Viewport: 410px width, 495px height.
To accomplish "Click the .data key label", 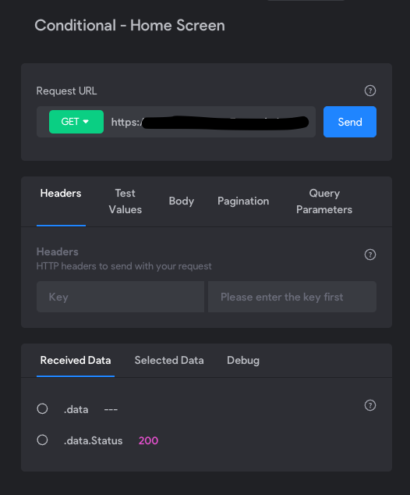I will point(76,409).
